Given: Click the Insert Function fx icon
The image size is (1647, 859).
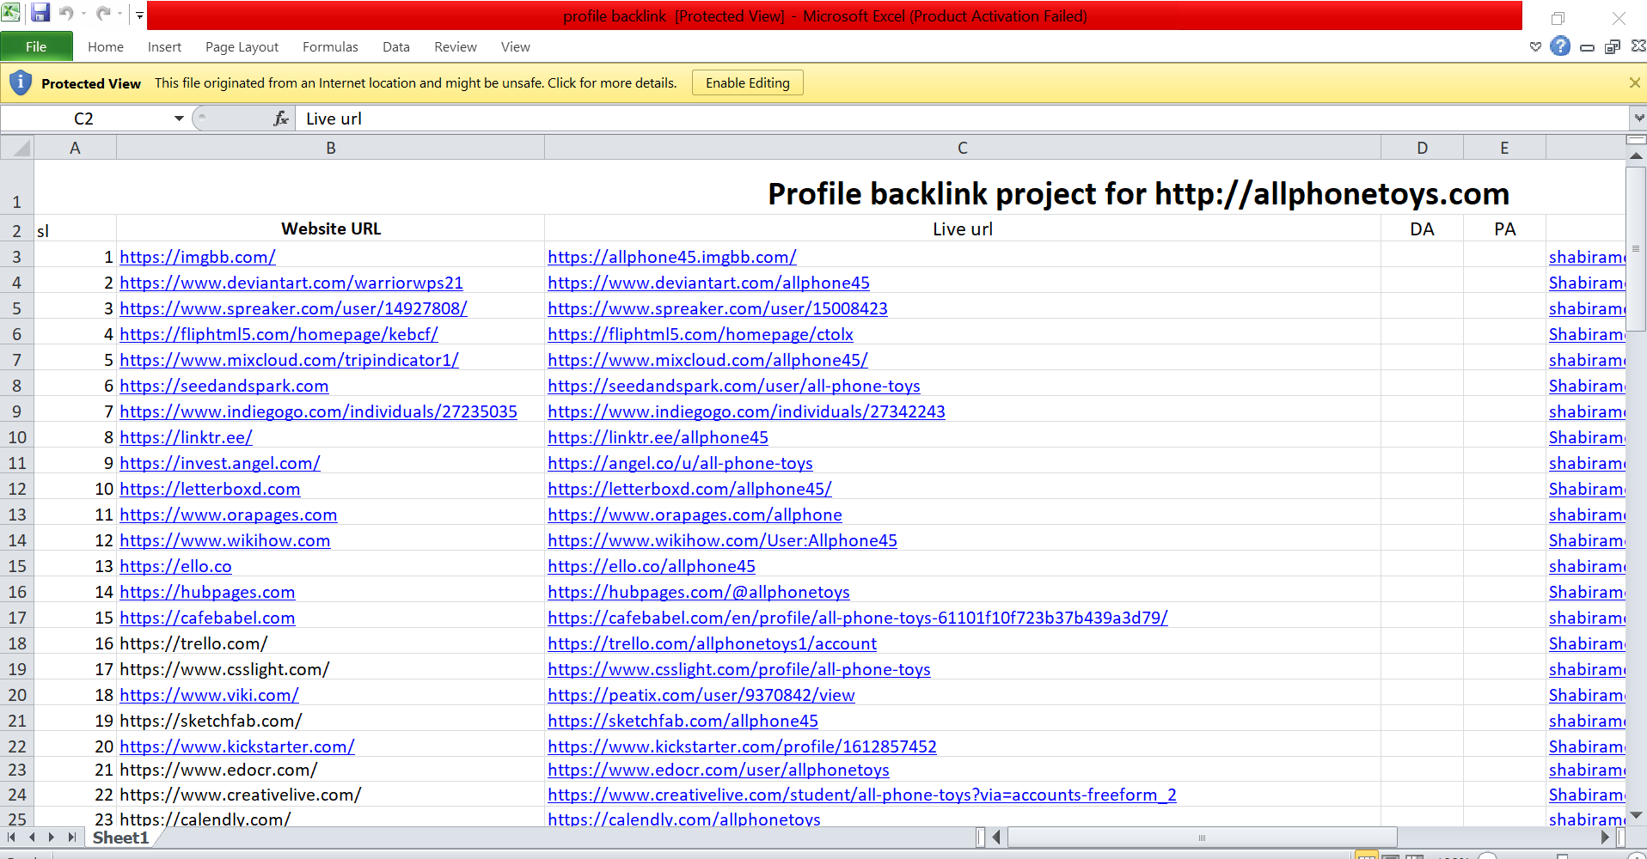Looking at the screenshot, I should click(x=280, y=119).
